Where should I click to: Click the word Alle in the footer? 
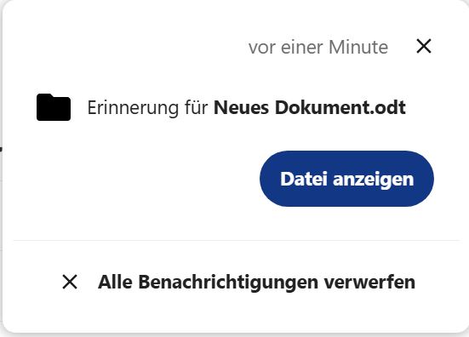tap(115, 282)
